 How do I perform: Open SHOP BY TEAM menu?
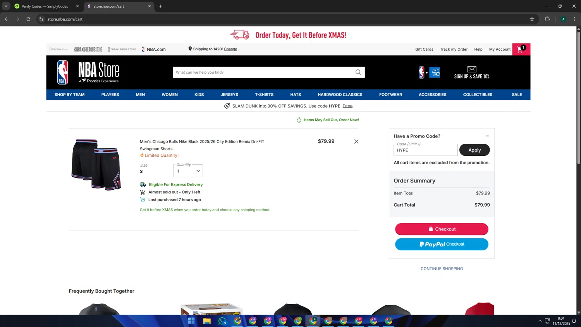click(69, 95)
